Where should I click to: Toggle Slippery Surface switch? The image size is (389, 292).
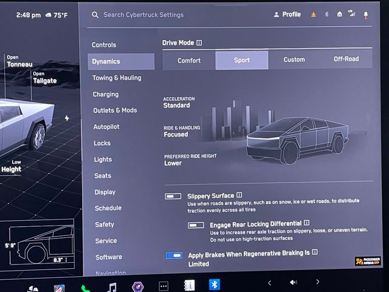point(173,196)
